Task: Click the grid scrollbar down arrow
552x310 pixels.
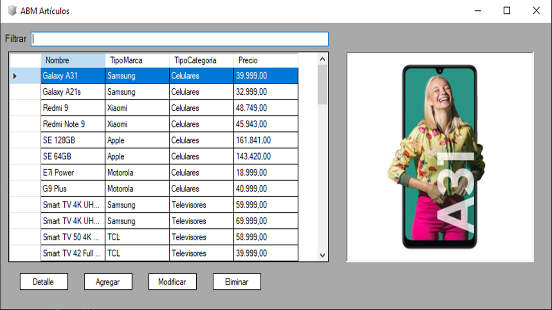Action: click(323, 255)
